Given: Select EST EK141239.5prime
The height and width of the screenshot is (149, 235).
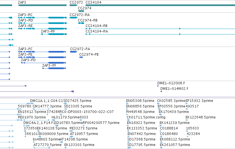Looking at the screenshot, I should point(175,123).
